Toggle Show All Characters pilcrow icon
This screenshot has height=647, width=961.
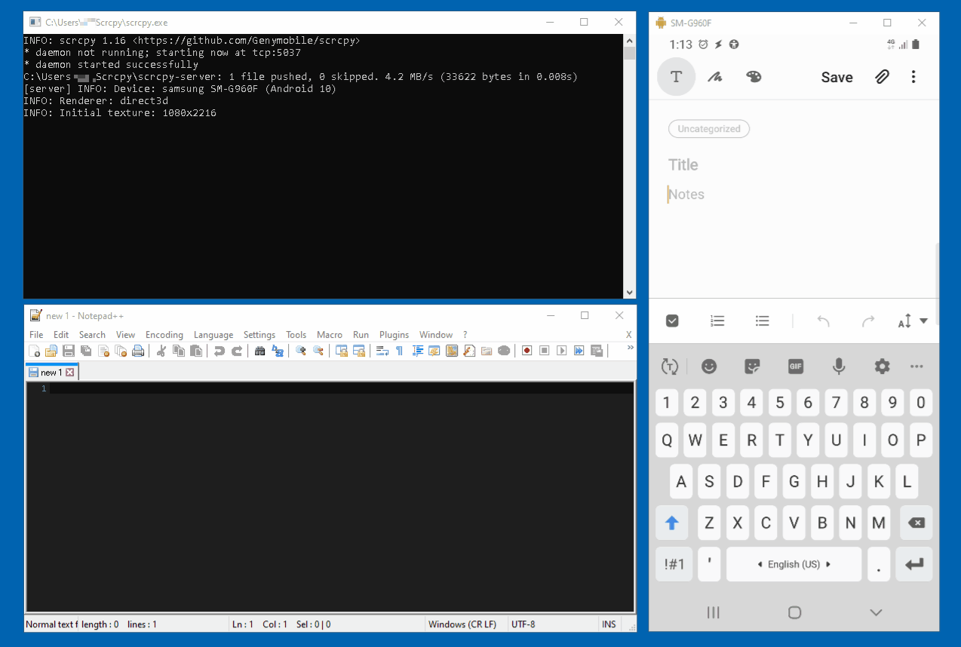400,351
